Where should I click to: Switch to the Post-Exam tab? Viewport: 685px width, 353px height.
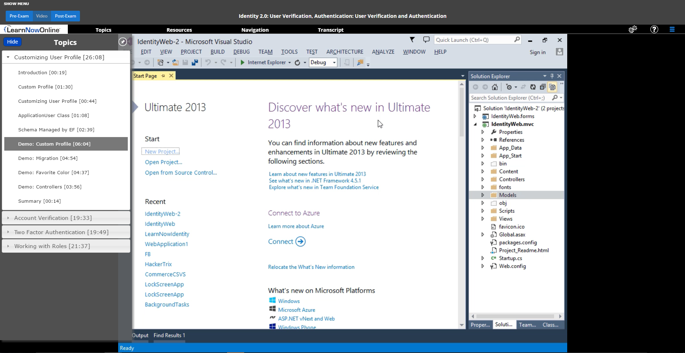tap(65, 16)
